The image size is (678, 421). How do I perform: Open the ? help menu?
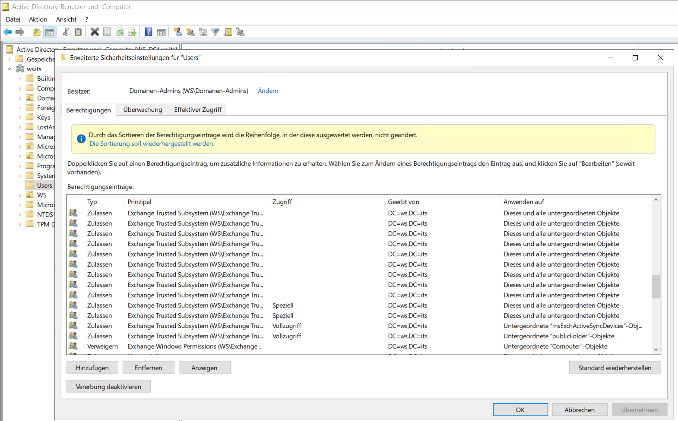click(86, 19)
